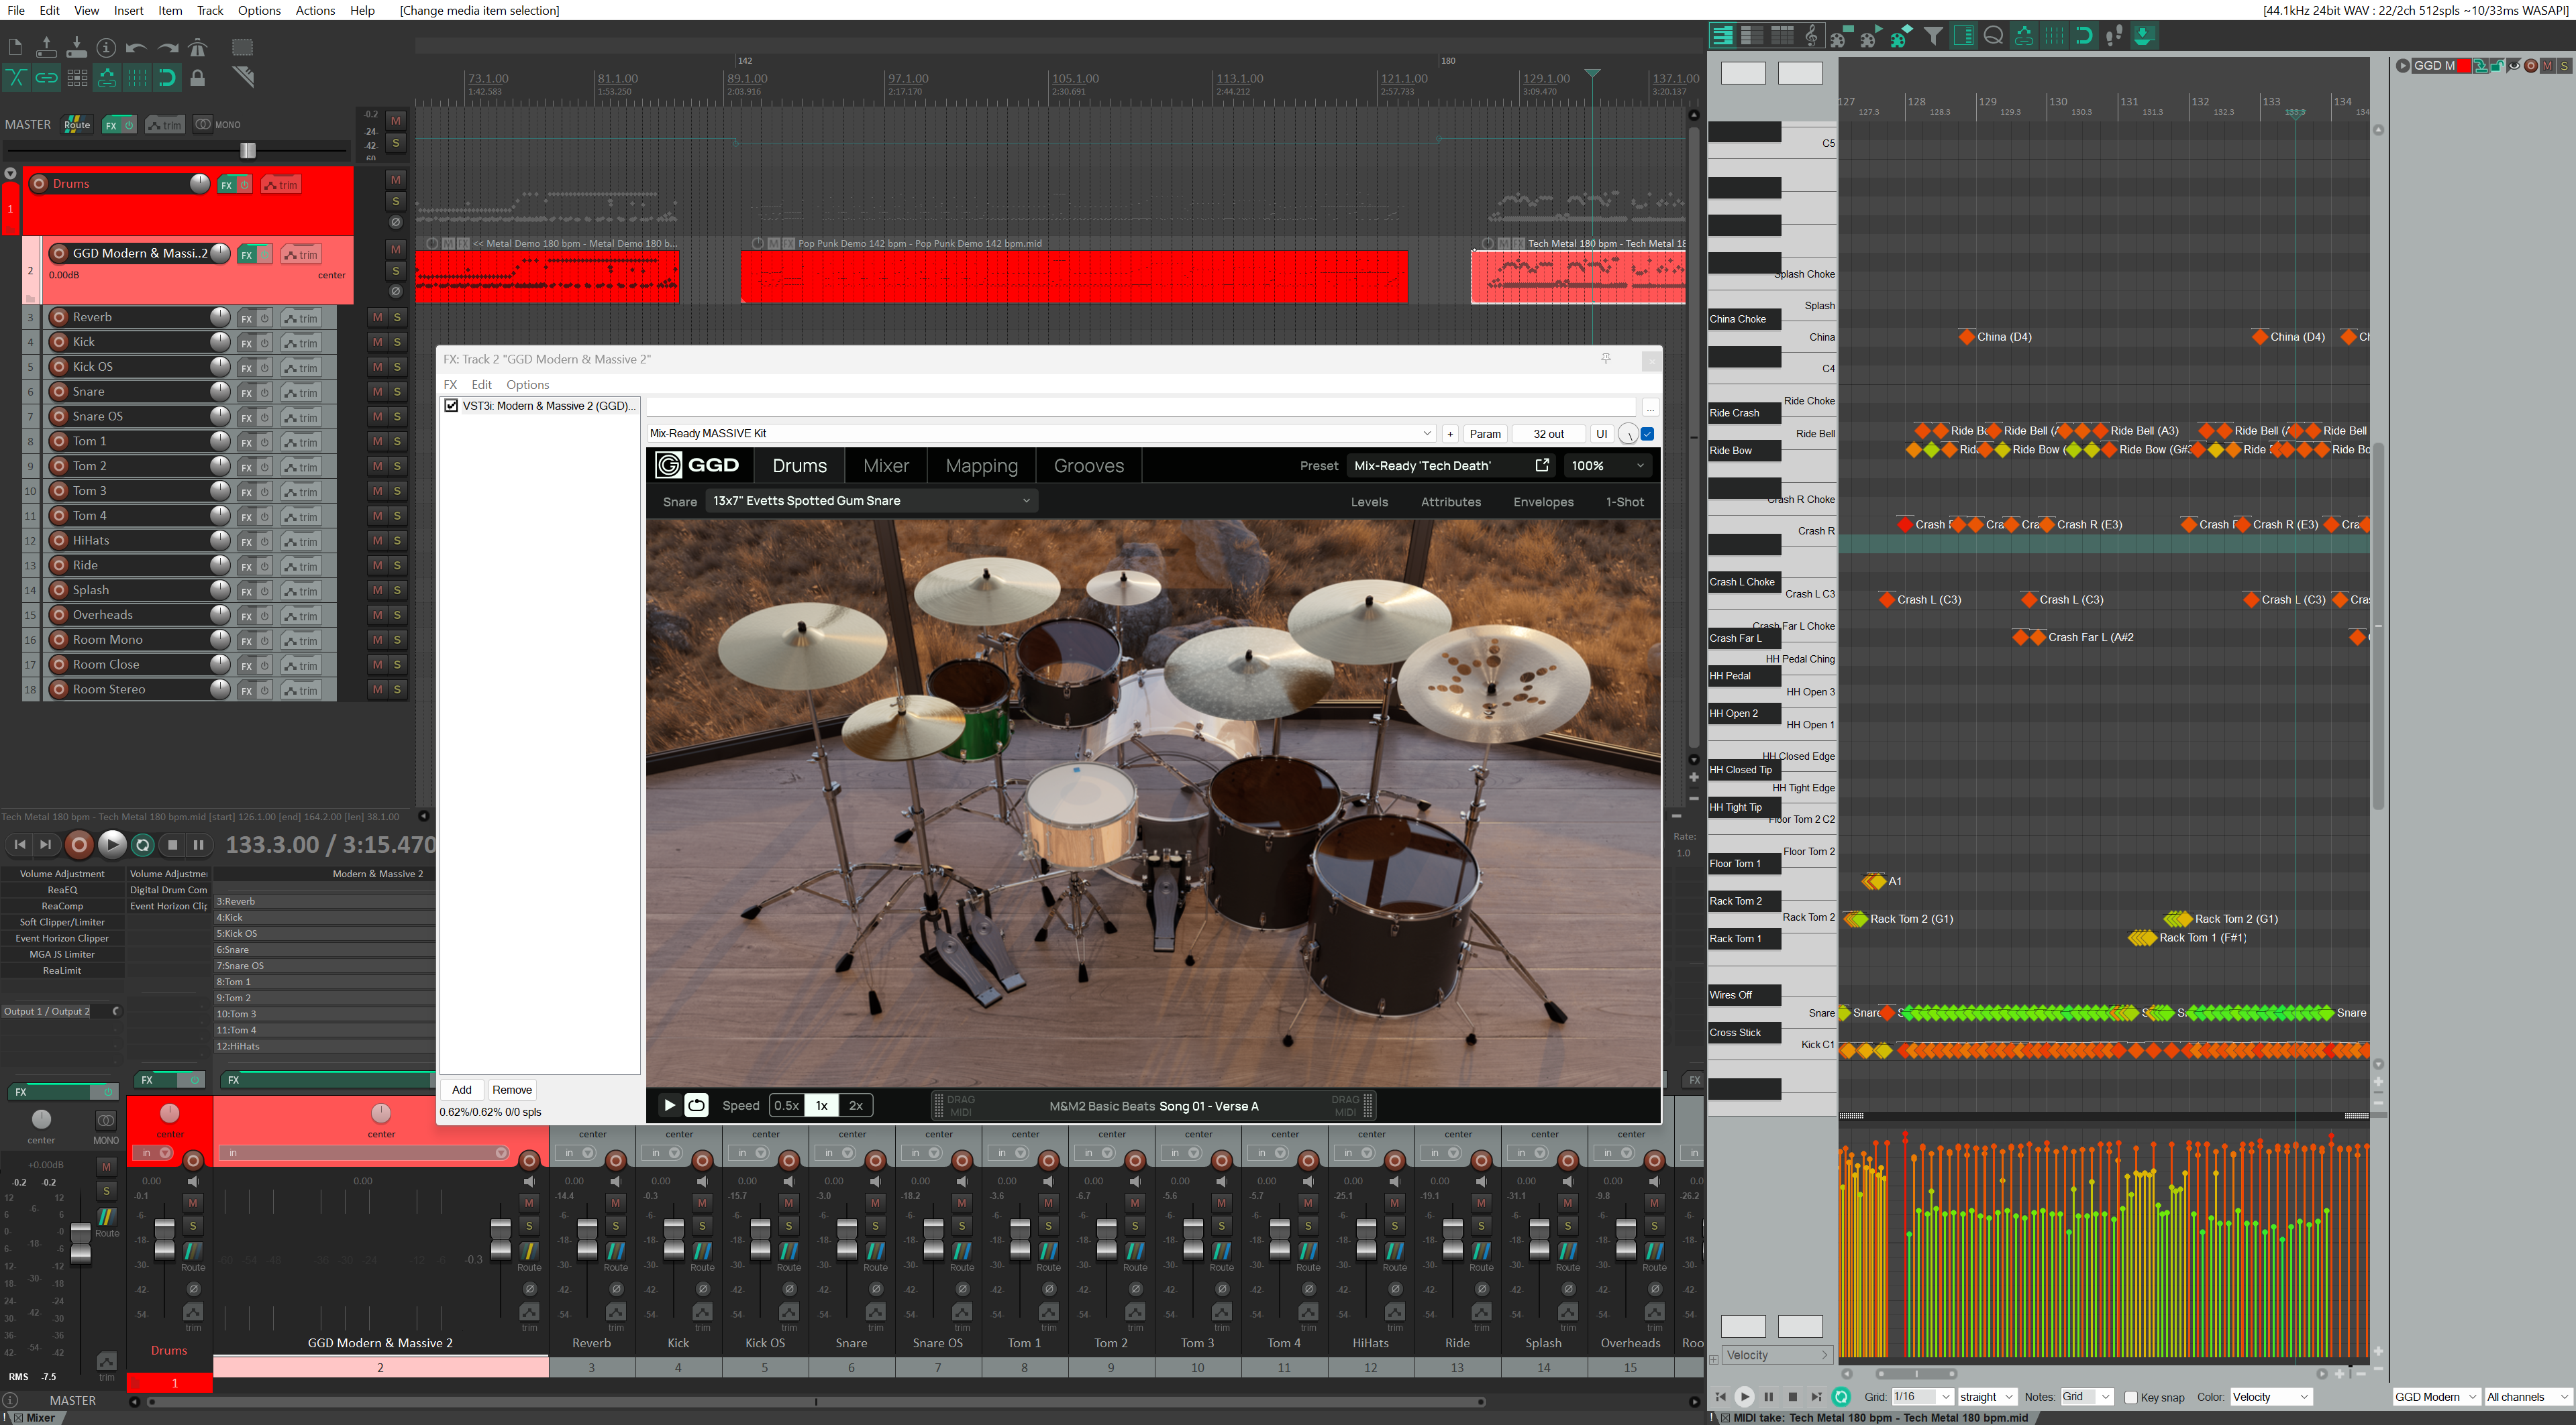The image size is (2576, 1425).
Task: Open the GGD Envelopes tab
Action: point(1543,502)
